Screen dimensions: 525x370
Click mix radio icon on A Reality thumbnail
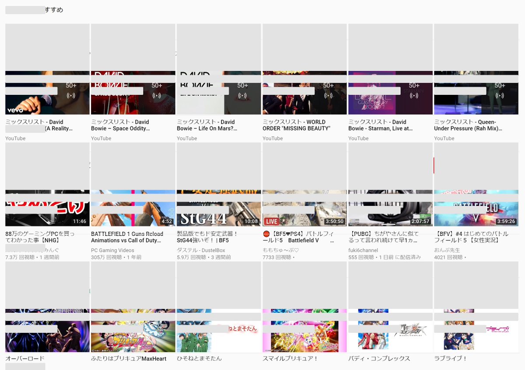point(71,95)
